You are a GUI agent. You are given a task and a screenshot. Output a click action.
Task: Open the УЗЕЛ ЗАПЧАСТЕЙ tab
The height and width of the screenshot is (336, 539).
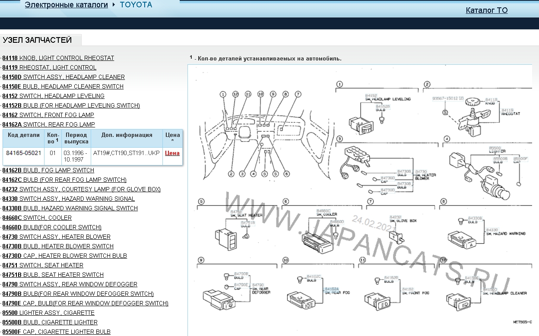coord(37,40)
